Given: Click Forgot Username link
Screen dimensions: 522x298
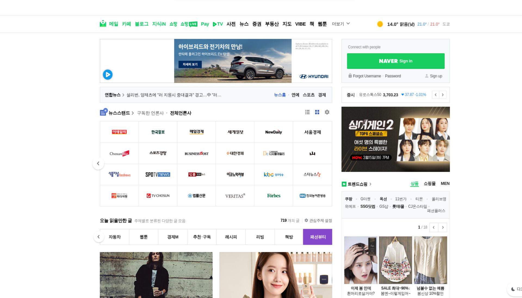Looking at the screenshot, I should pos(367,76).
